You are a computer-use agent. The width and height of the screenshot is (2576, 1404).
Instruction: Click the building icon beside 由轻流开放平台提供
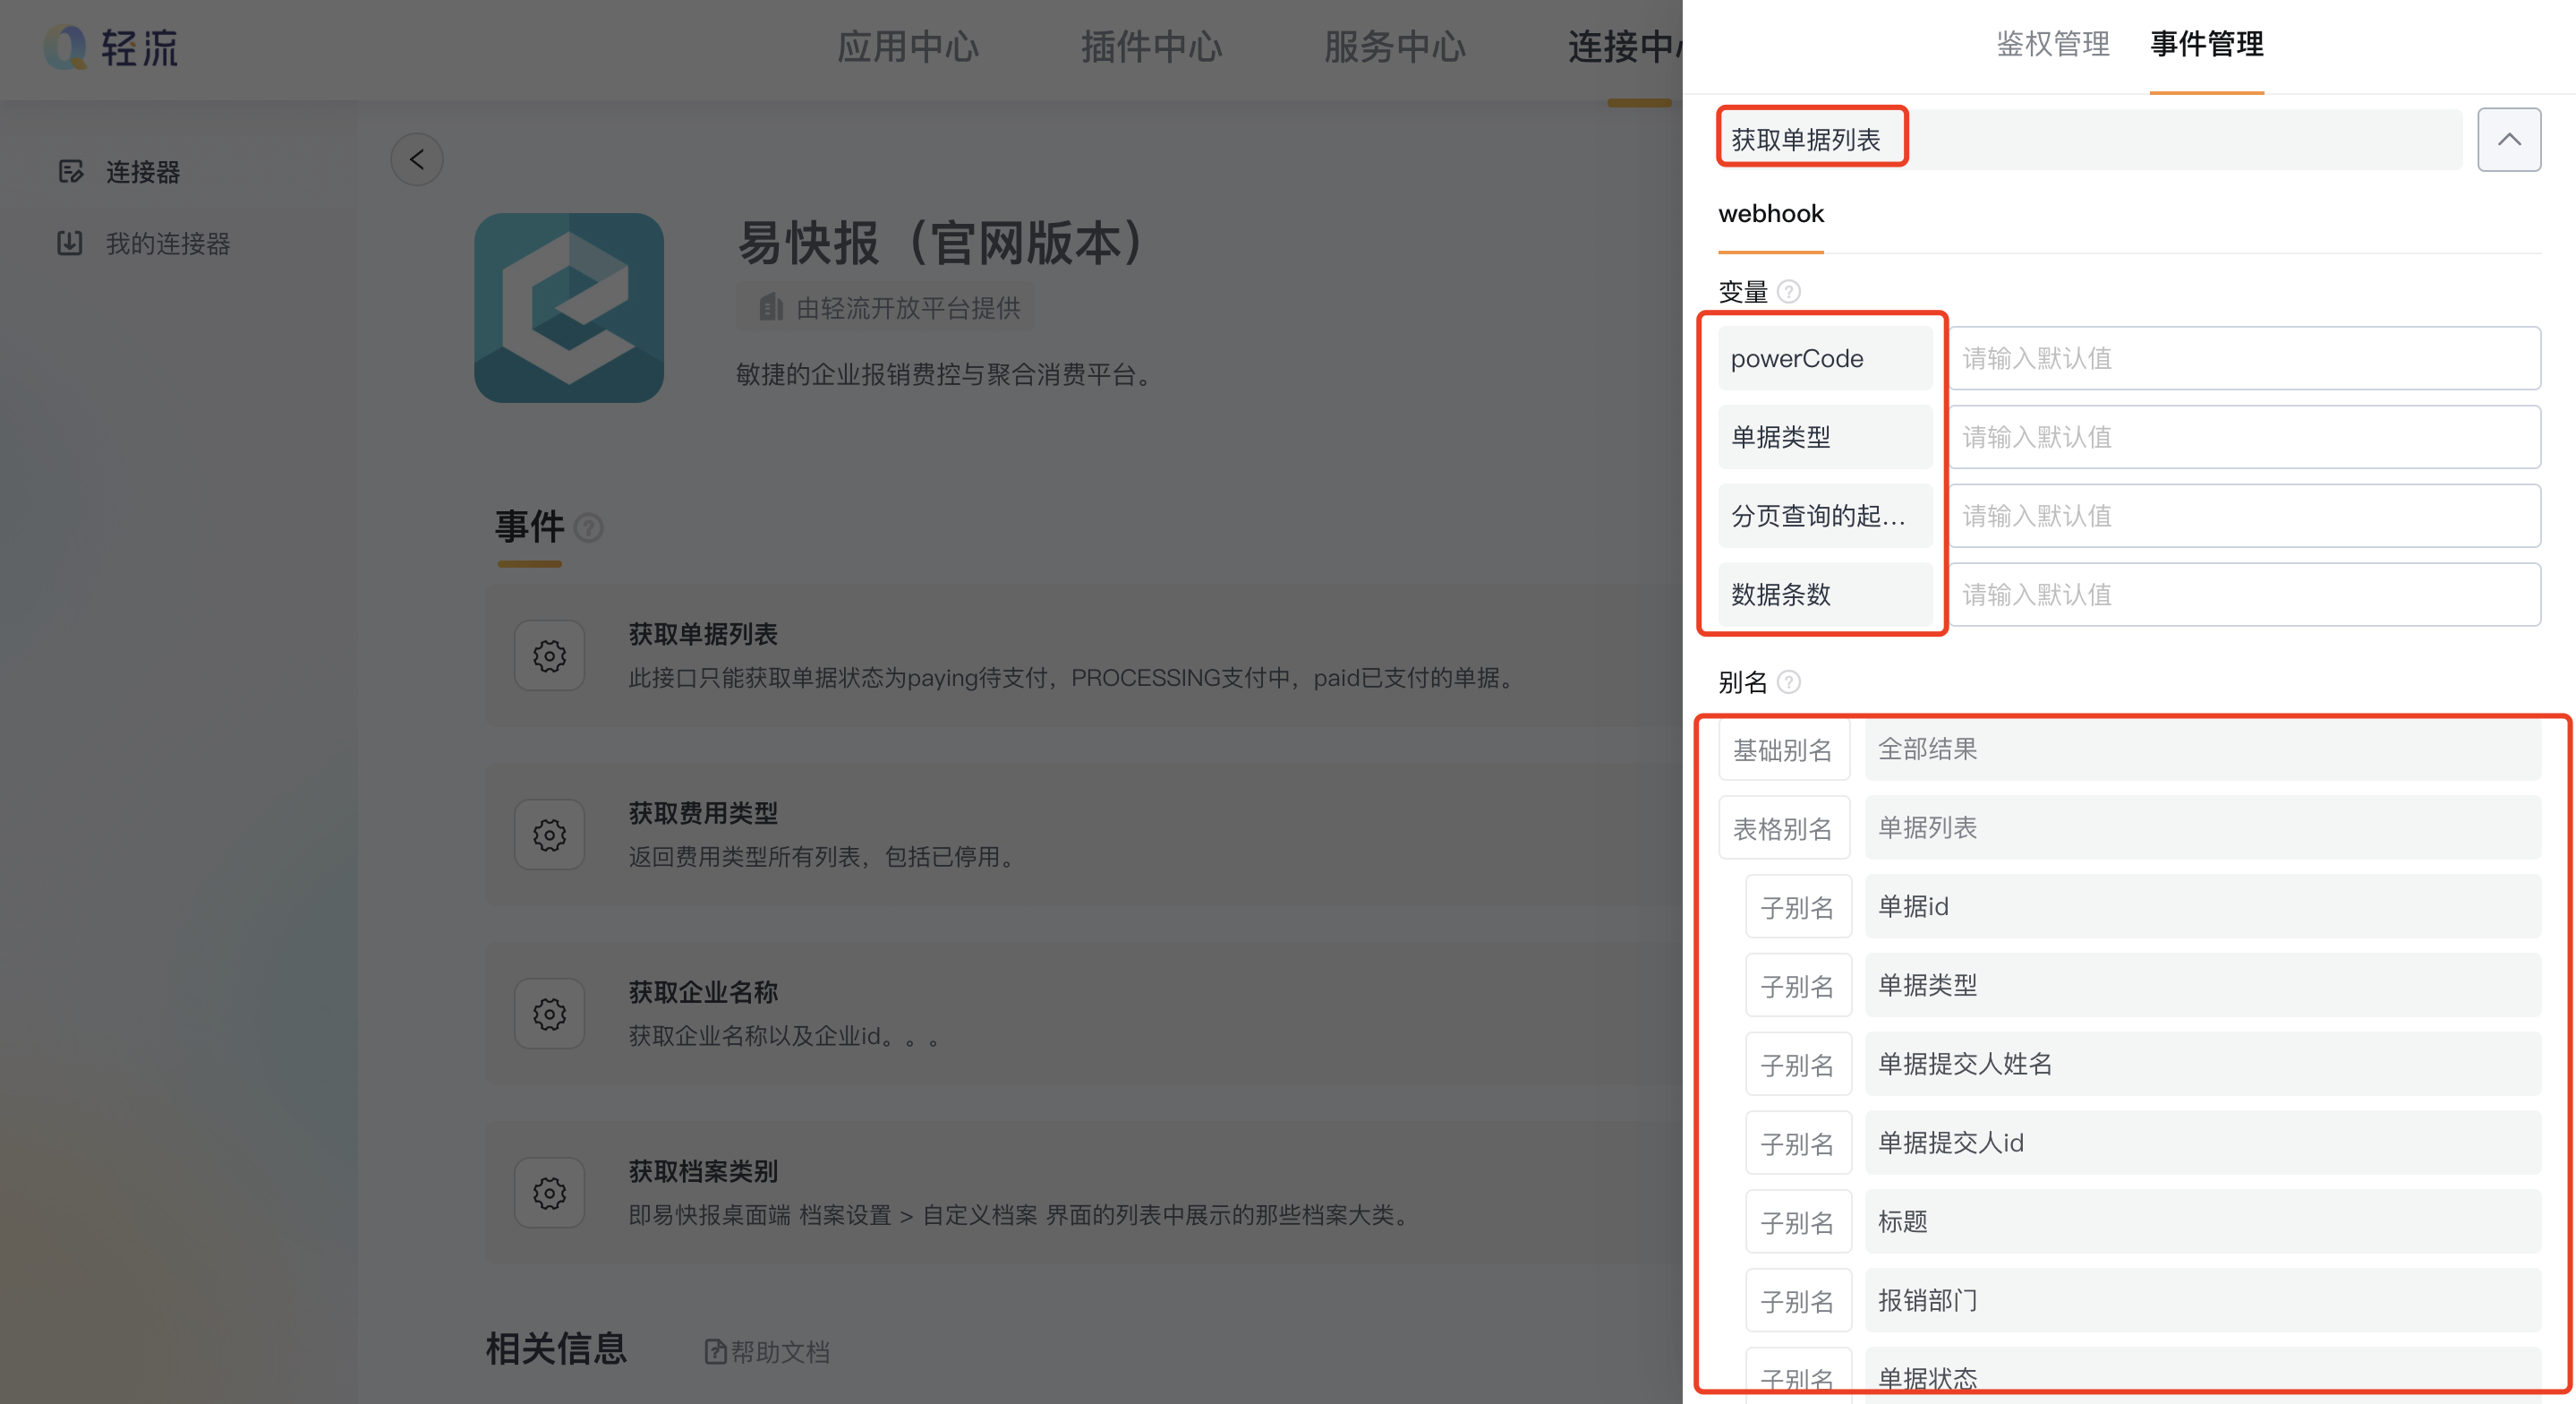[x=770, y=307]
